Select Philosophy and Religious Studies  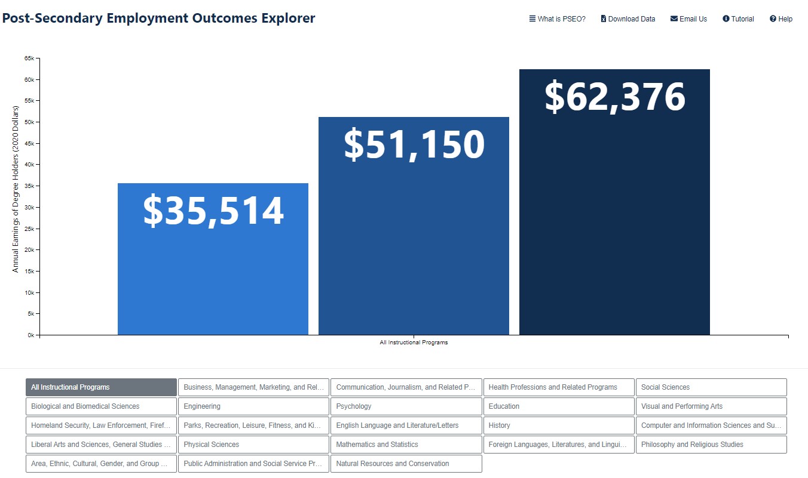711,445
